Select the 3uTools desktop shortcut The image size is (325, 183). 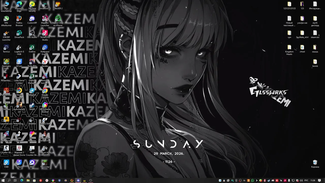pos(19,163)
